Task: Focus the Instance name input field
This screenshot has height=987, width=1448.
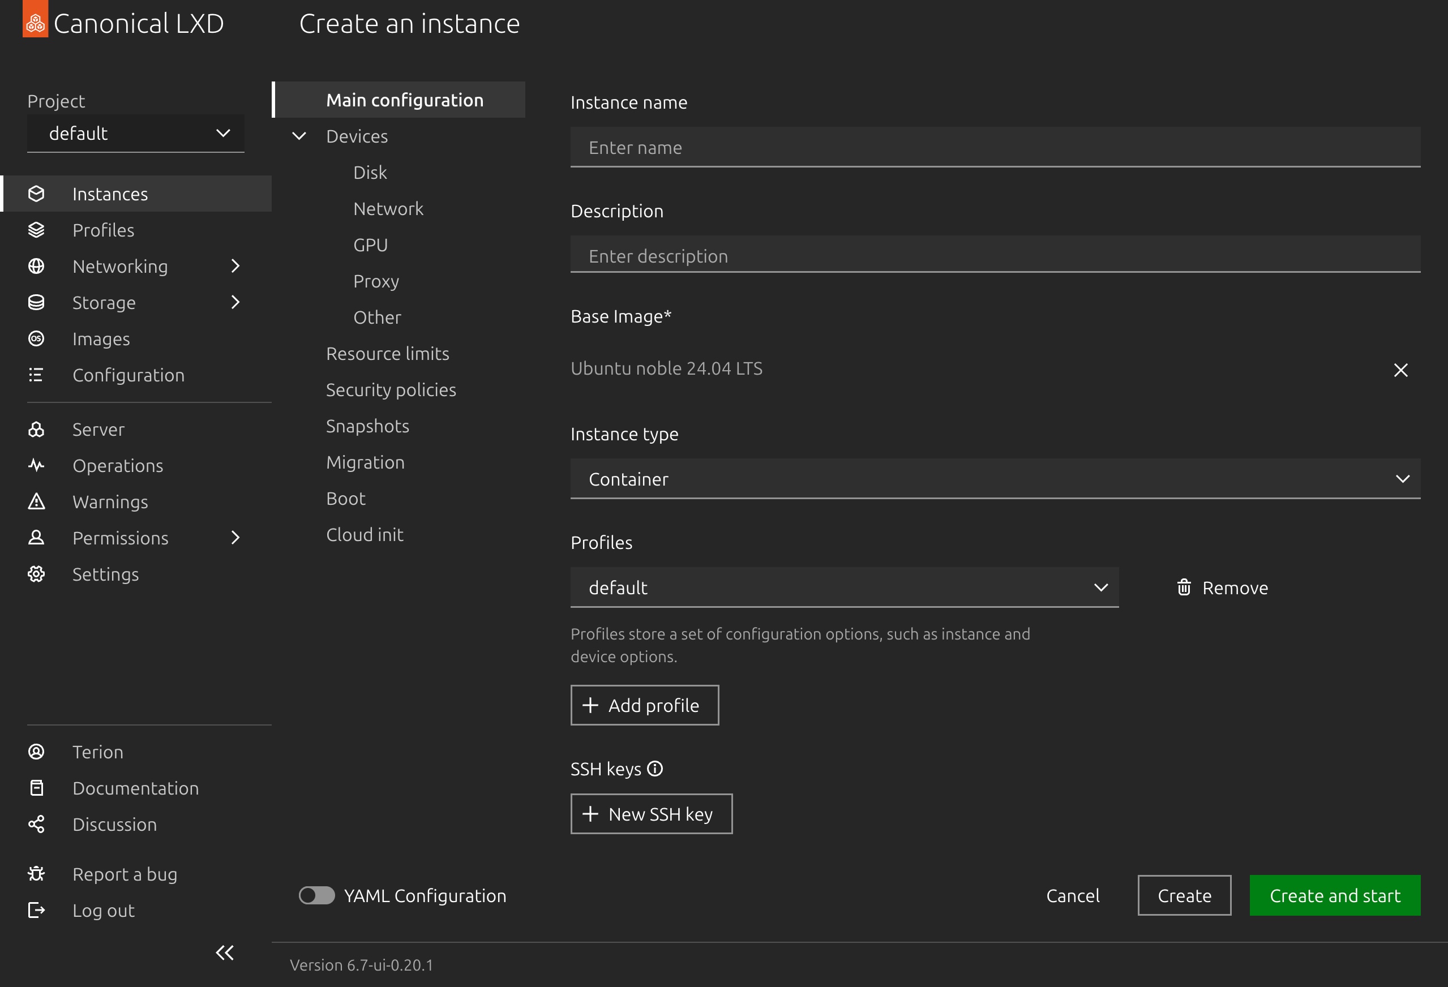Action: [995, 147]
